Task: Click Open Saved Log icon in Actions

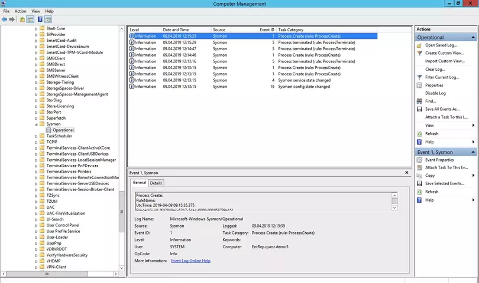Action: pyautogui.click(x=419, y=45)
